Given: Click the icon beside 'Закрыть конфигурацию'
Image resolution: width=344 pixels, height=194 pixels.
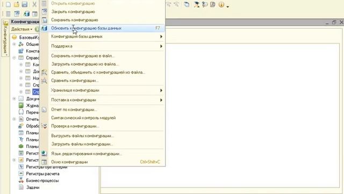Looking at the screenshot, I should tap(44, 11).
